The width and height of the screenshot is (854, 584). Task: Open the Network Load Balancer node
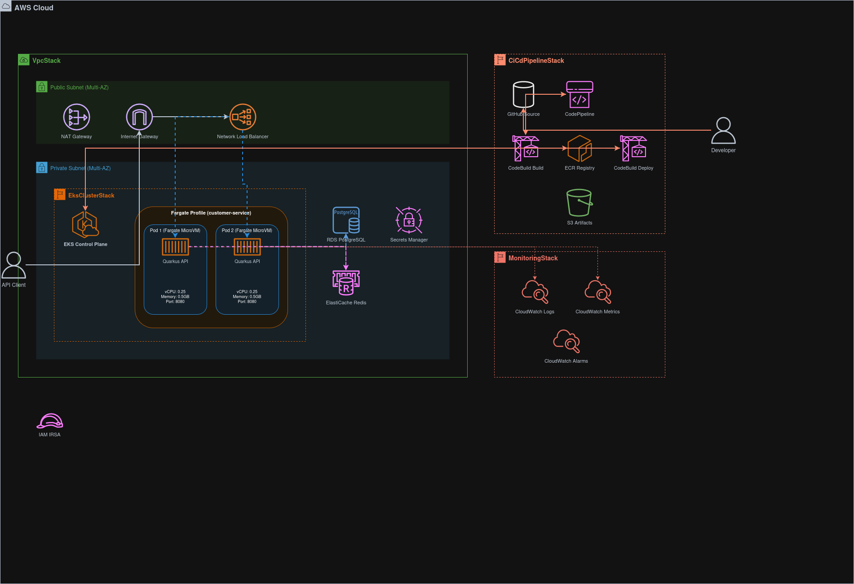[243, 116]
